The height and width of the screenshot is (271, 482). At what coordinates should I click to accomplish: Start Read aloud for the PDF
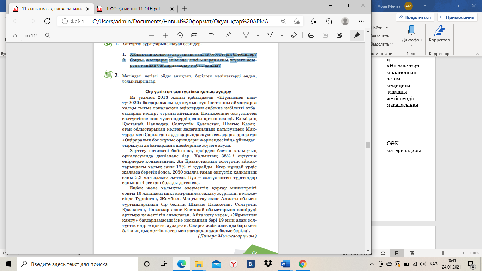(229, 35)
